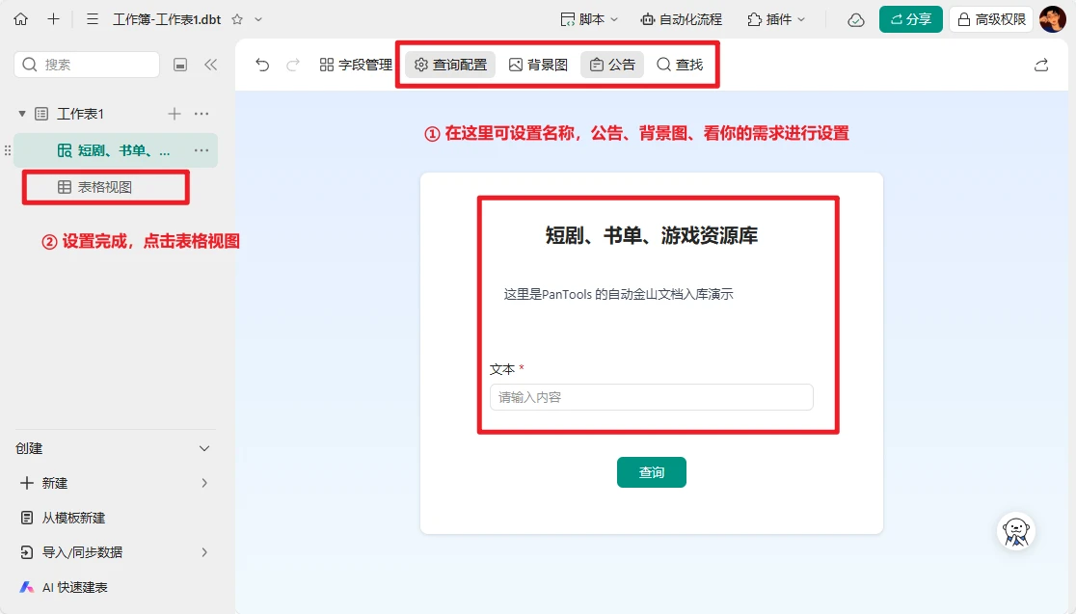1076x614 pixels.
Task: Open the user profile avatar
Action: pos(1053,19)
